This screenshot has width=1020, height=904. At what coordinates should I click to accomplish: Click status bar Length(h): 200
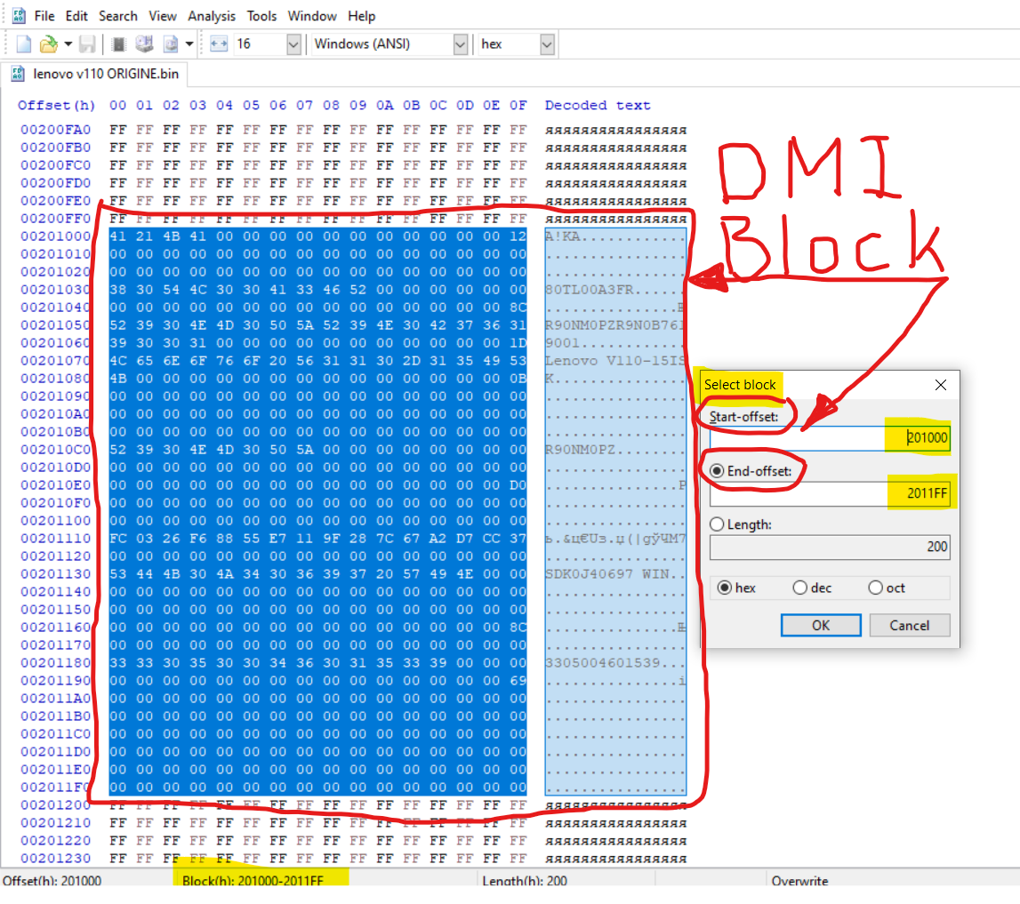[525, 881]
